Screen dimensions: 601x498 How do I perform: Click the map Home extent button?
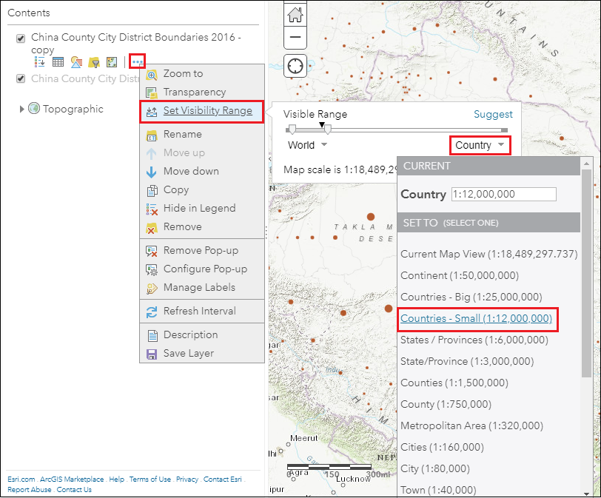tap(295, 15)
